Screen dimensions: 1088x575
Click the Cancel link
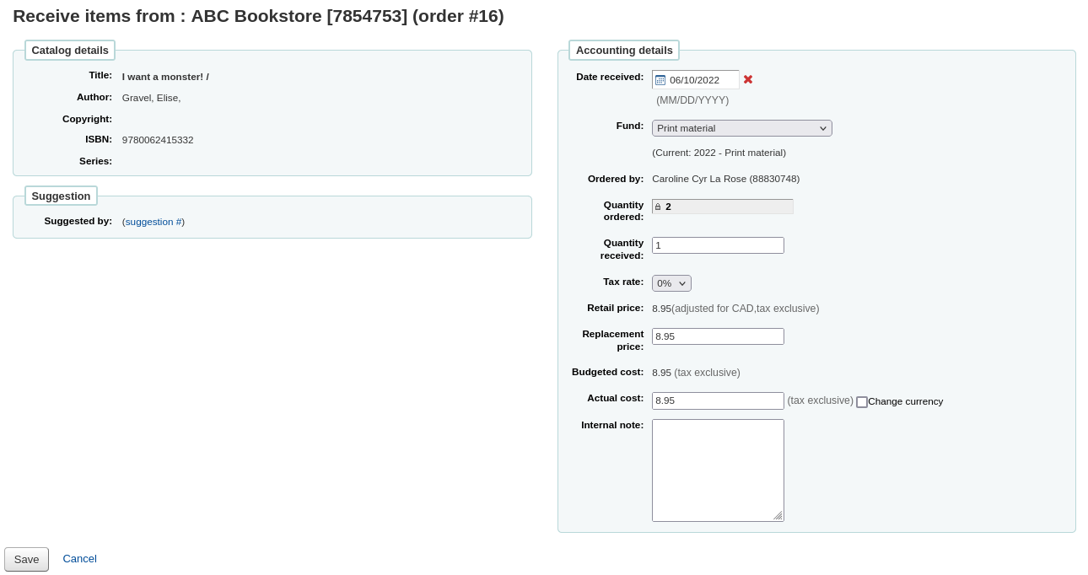coord(79,558)
